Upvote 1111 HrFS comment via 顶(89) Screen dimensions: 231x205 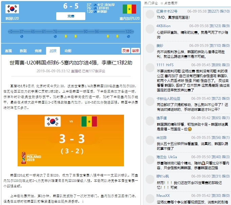tap(216, 65)
